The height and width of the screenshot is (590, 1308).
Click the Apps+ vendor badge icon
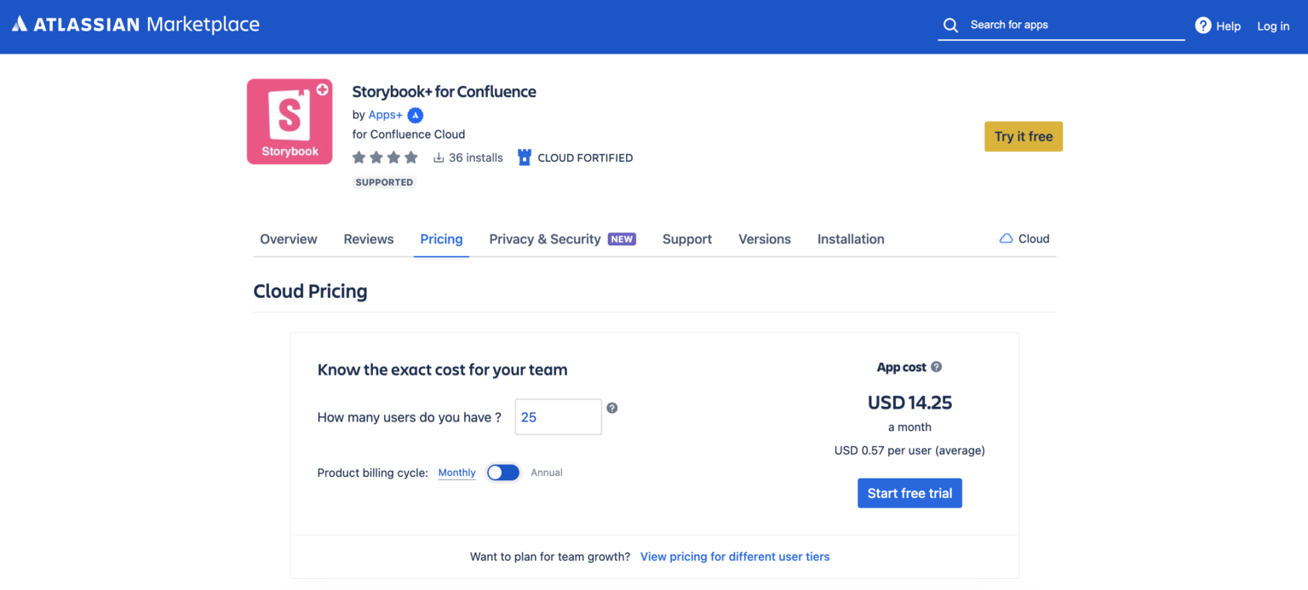(x=416, y=115)
